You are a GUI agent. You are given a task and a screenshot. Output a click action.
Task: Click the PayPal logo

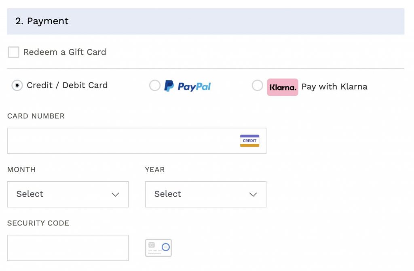(x=188, y=86)
